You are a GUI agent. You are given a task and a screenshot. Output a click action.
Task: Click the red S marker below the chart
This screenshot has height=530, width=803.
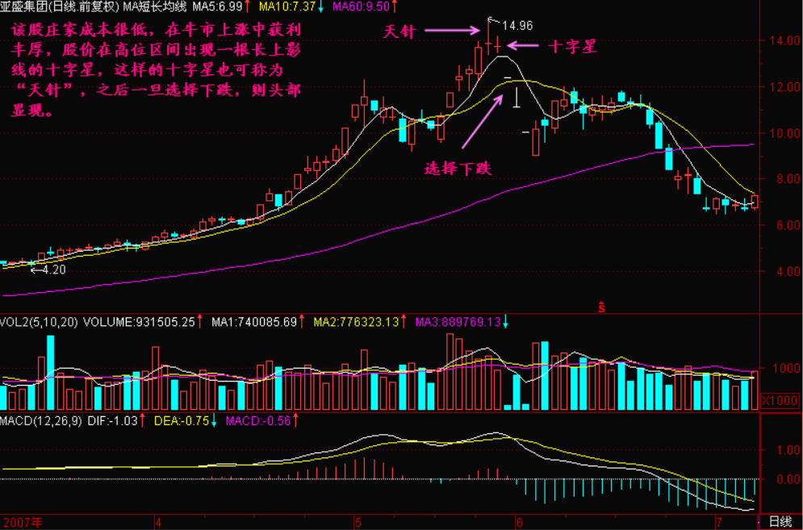[x=601, y=307]
